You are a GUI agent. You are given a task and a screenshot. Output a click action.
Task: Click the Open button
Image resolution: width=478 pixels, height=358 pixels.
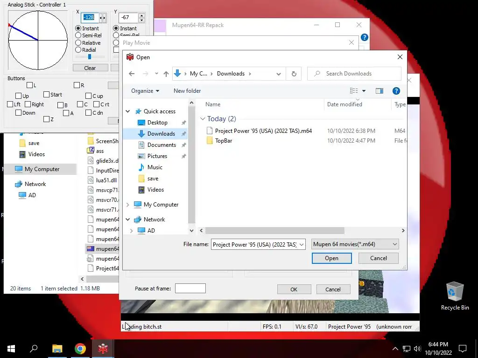tap(332, 258)
